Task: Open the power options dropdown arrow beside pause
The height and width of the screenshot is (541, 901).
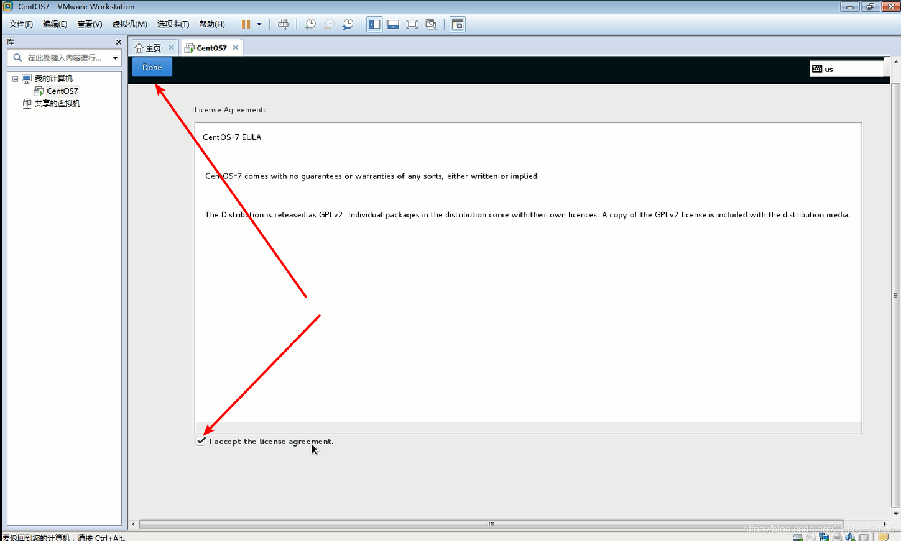Action: 259,24
